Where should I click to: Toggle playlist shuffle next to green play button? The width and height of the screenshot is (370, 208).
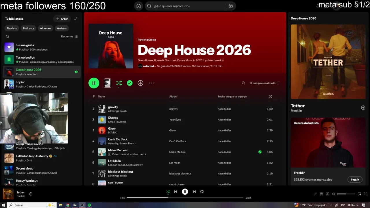(119, 83)
